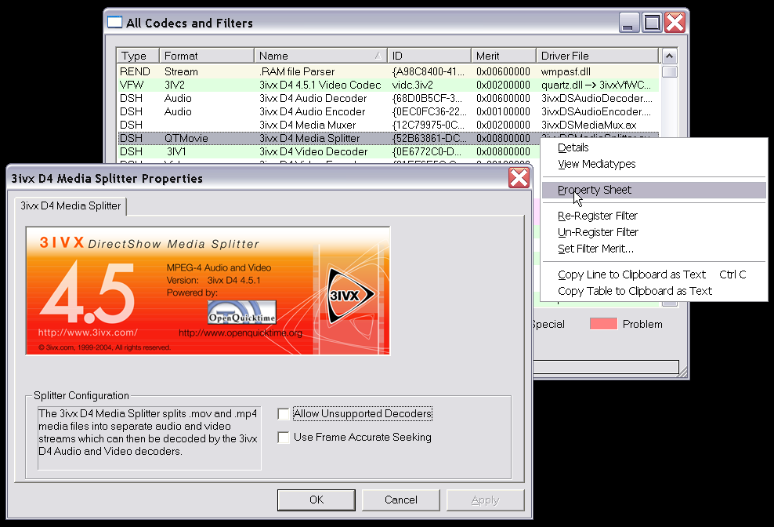This screenshot has height=527, width=774.
Task: Sort codec list by ID column
Action: 429,56
